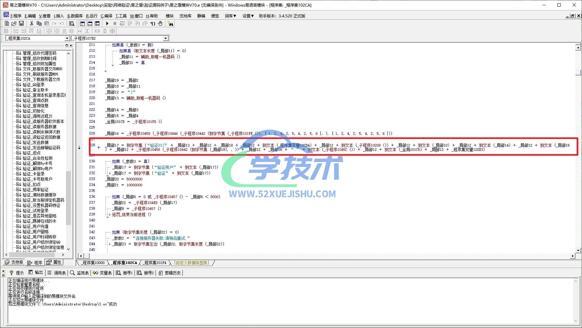Open the C.编译 menu
Viewport: 582px width, 328px height.
pos(106,16)
